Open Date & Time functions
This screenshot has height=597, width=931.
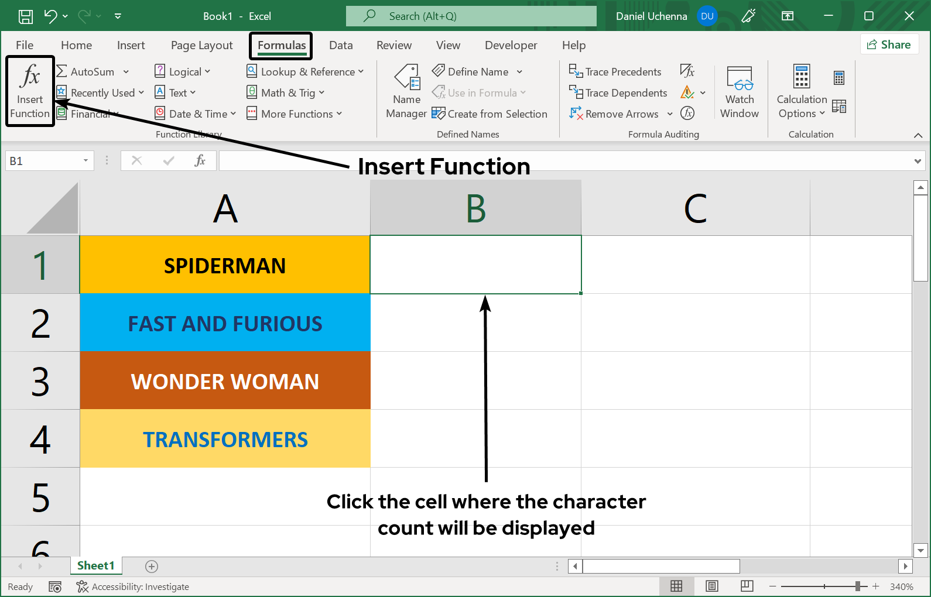click(x=195, y=114)
